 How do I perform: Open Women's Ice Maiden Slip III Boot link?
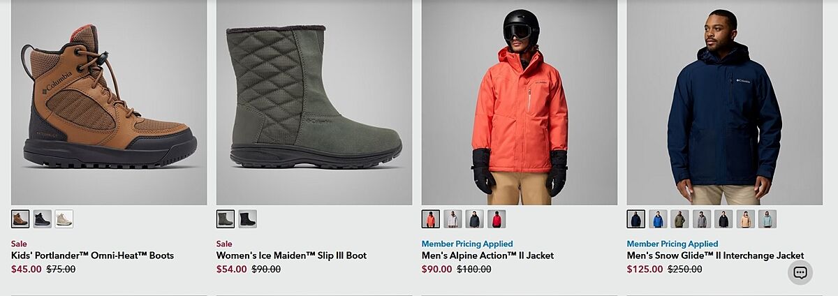pos(291,256)
